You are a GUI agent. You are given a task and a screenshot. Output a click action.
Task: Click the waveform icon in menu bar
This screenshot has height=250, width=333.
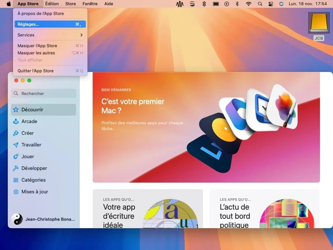pyautogui.click(x=180, y=4)
